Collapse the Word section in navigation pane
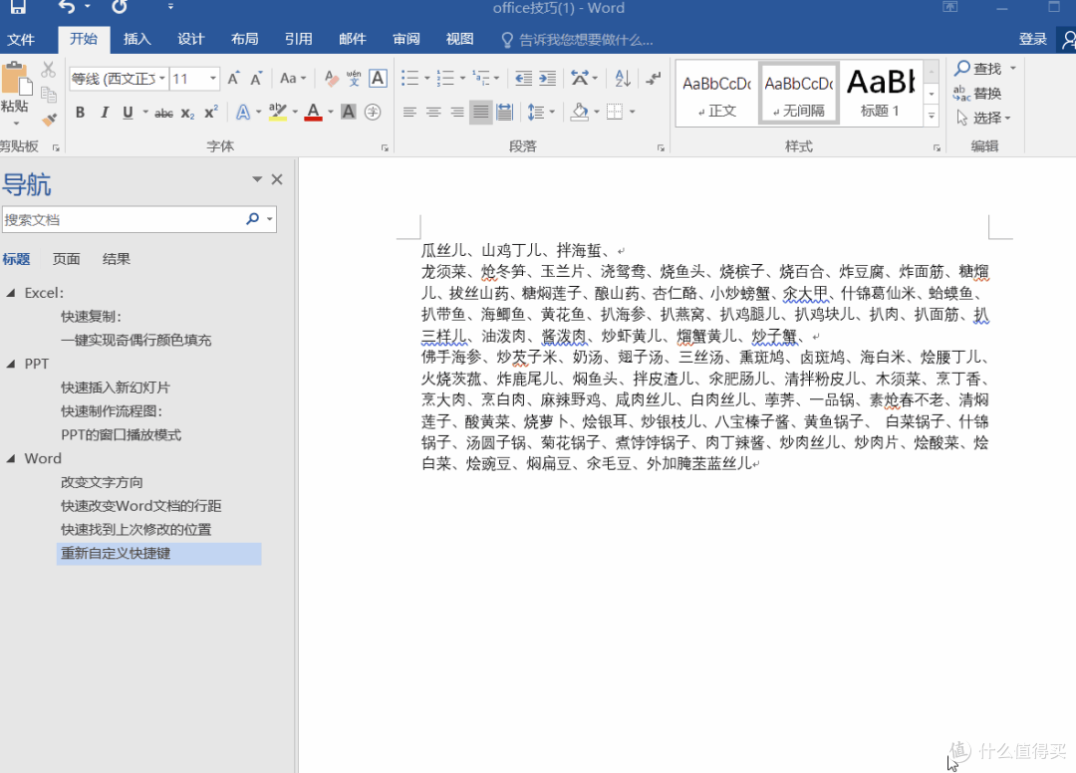 (12, 458)
